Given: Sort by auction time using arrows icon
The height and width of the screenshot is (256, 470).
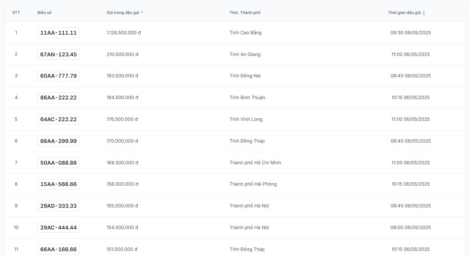Looking at the screenshot, I should (x=424, y=13).
